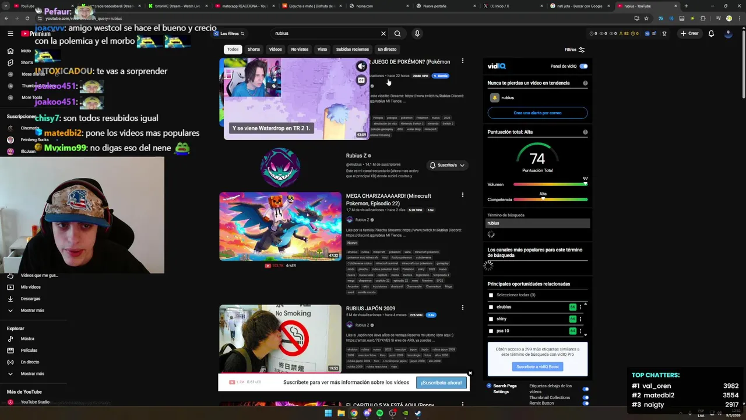Screen dimensions: 746x420
Task: Click the Volumen score slider marker
Action: [x=585, y=184]
